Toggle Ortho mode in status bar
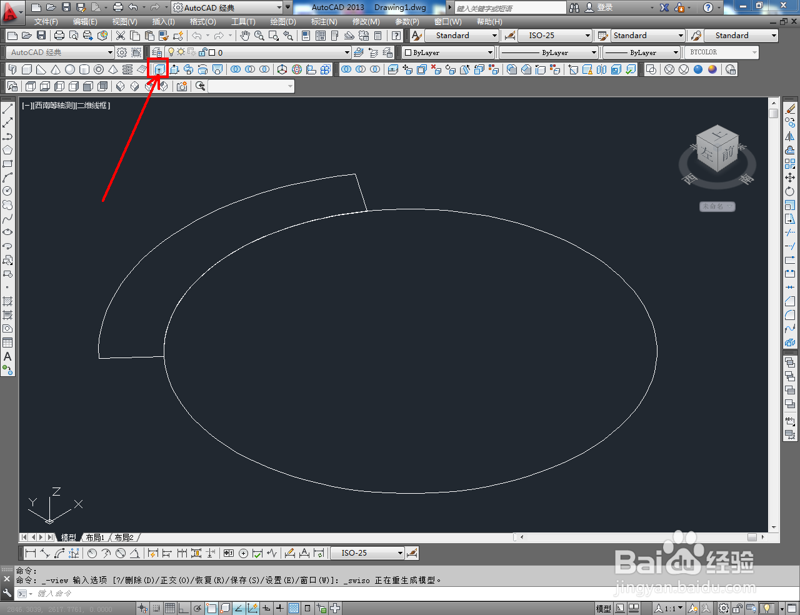 point(184,608)
